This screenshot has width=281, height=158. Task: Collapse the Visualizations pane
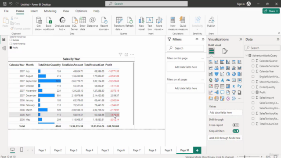tap(241, 39)
